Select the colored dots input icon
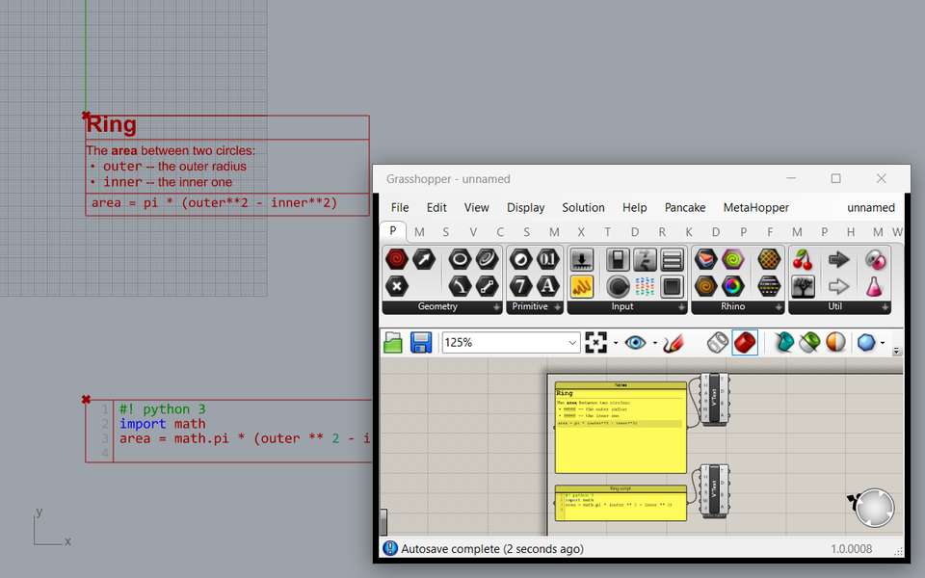This screenshot has height=578, width=925. click(x=645, y=287)
